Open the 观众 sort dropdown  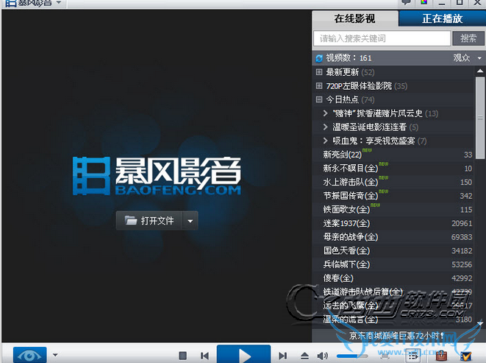(468, 58)
